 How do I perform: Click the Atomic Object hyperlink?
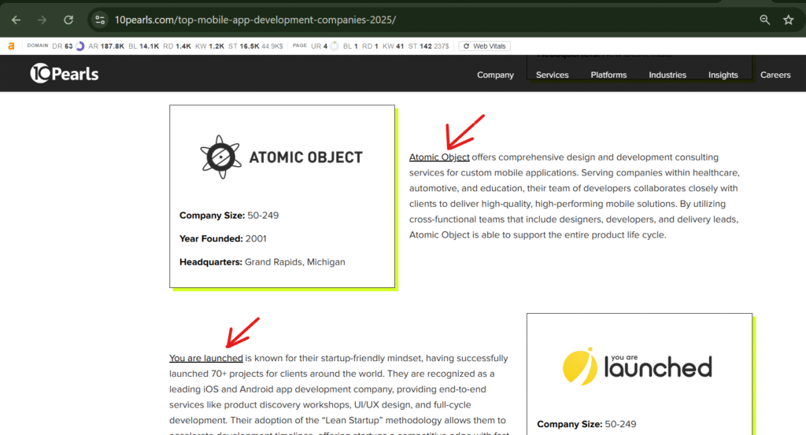439,157
